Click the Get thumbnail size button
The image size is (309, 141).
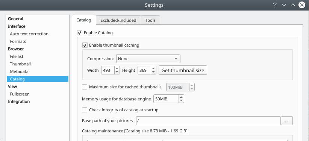(x=183, y=70)
